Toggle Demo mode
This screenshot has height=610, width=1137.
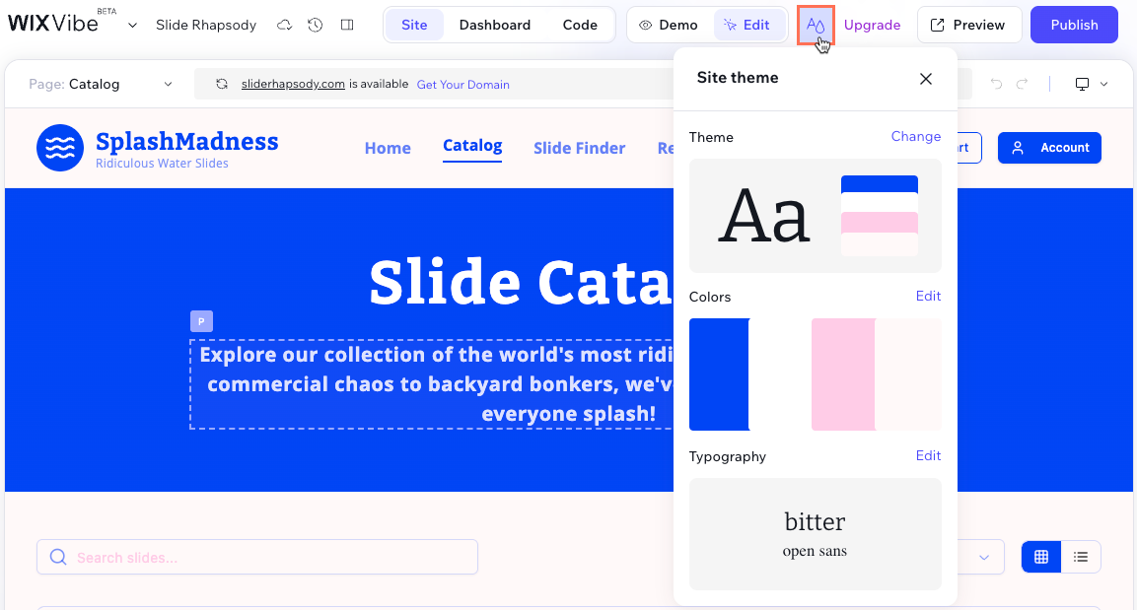click(x=668, y=25)
